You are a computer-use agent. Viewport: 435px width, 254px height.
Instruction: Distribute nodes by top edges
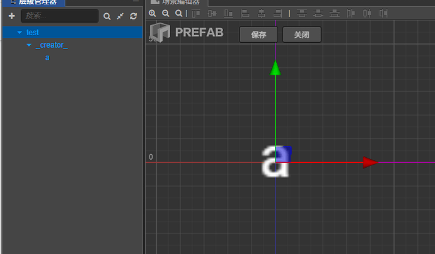pyautogui.click(x=301, y=13)
